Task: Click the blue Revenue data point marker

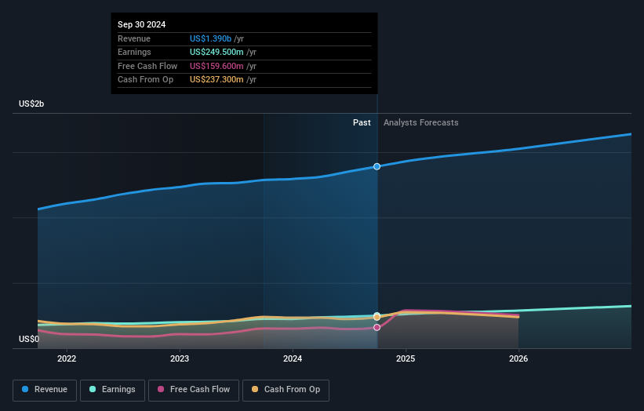Action: (377, 166)
